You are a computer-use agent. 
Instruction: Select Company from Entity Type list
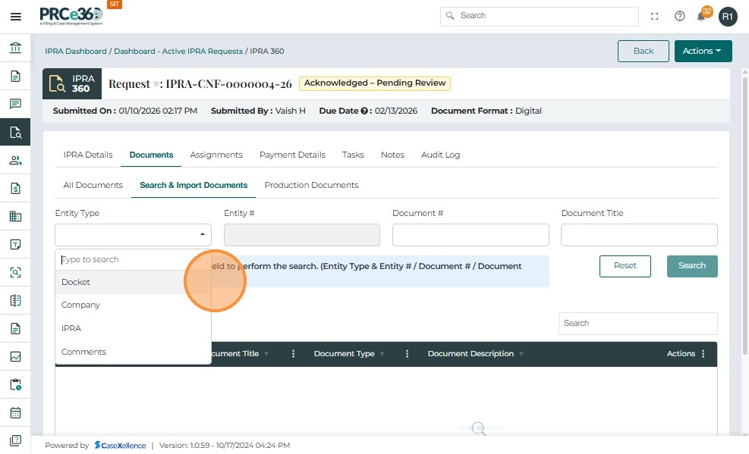(133, 305)
